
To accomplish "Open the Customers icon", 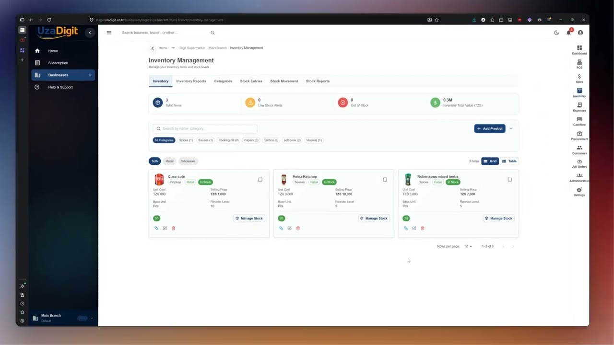I will coord(579,150).
